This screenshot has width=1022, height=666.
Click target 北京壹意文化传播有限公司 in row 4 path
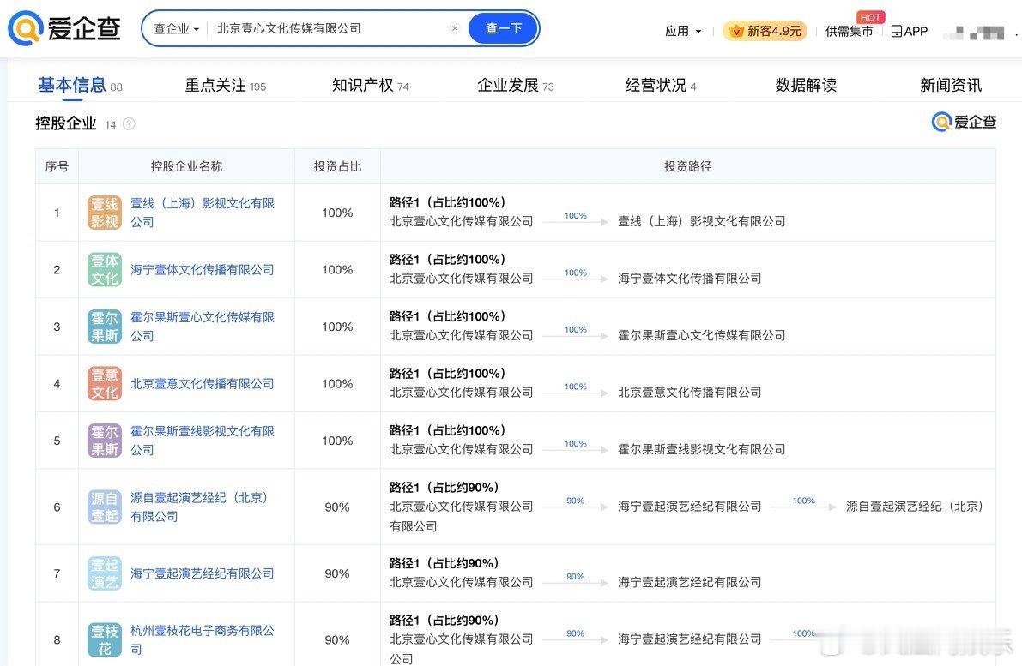point(690,392)
